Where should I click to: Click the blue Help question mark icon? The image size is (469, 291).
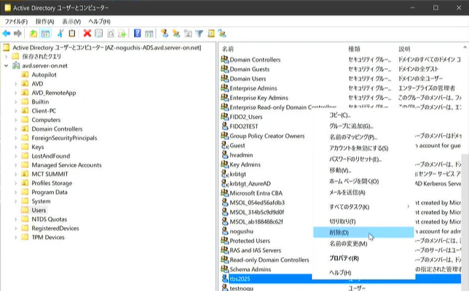pos(138,34)
